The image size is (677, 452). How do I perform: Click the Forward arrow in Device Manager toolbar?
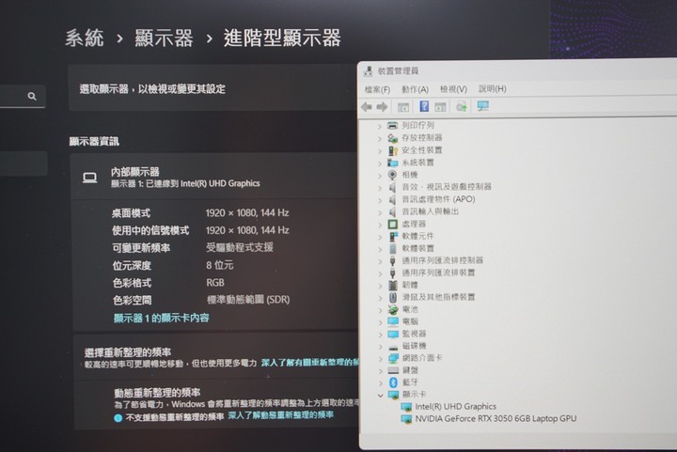(382, 106)
